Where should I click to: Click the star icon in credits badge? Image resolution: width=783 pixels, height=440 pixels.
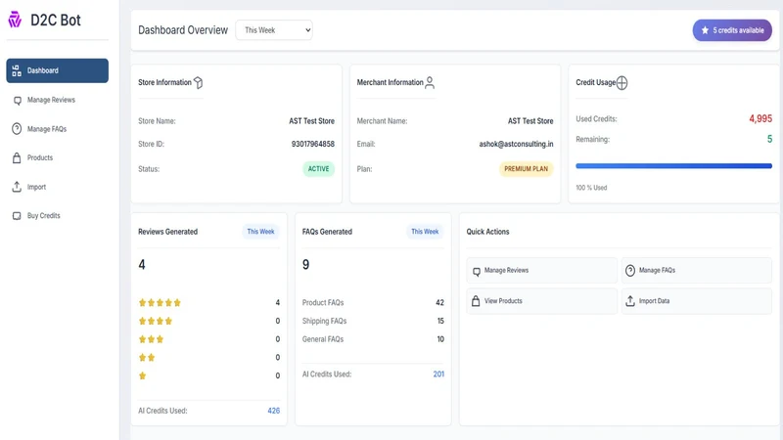(x=705, y=30)
